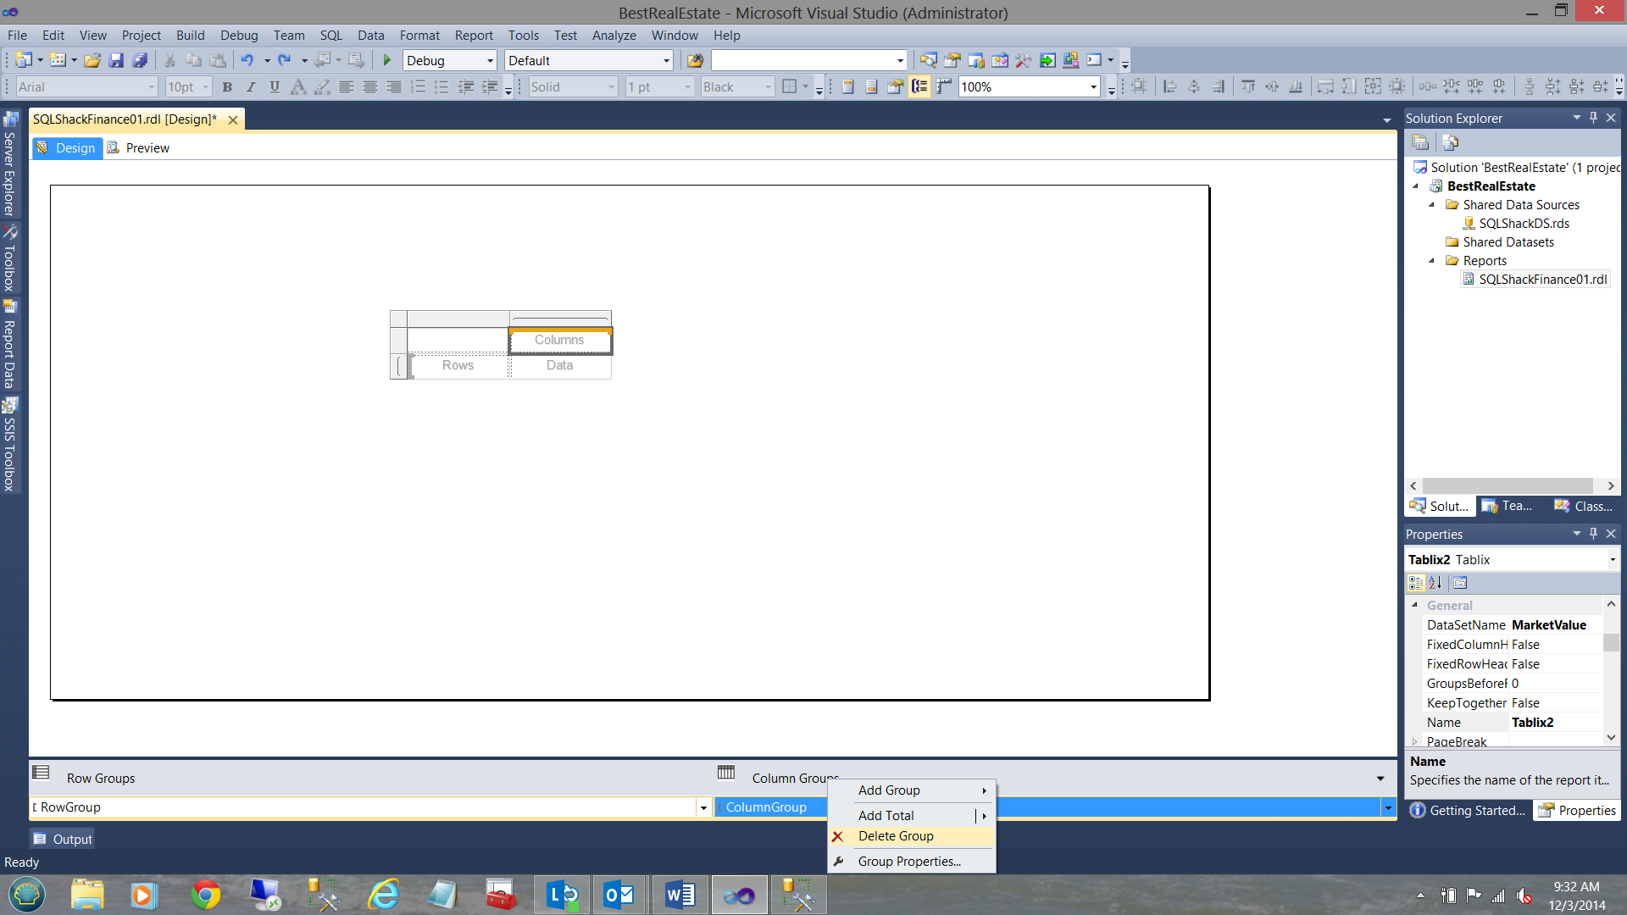The width and height of the screenshot is (1627, 915).
Task: Open the Report Data side tab
Action: pos(9,347)
